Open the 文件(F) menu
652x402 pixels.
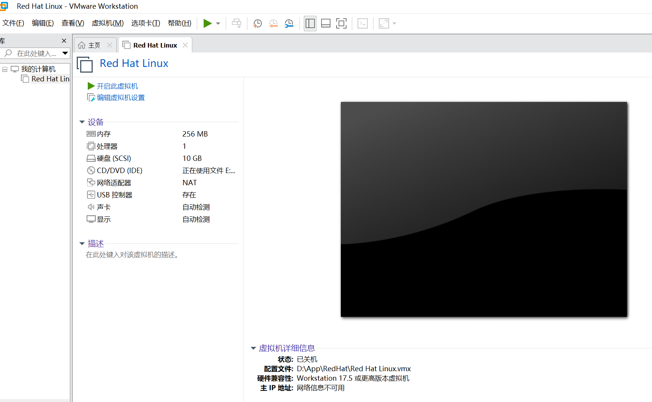13,23
